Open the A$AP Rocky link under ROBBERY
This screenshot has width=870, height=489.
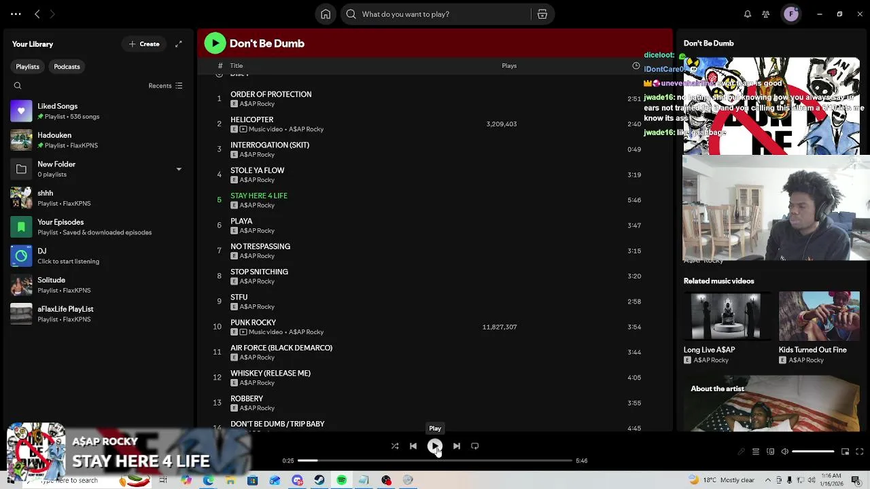(257, 408)
